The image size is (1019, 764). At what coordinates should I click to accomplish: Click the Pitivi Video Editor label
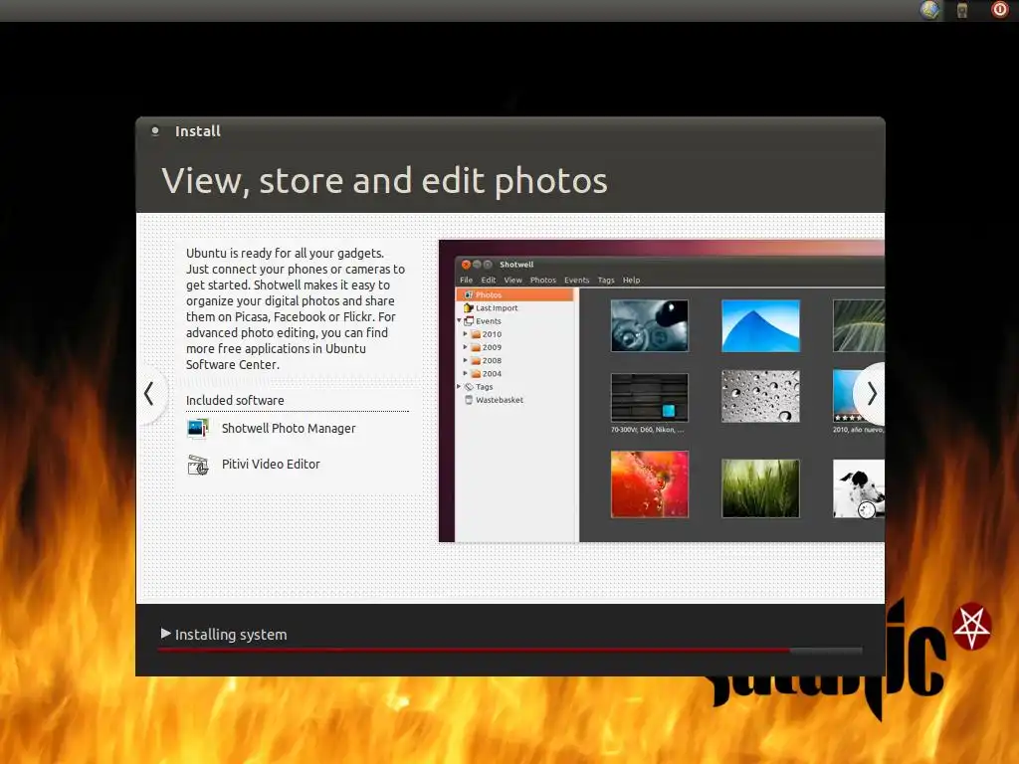tap(271, 464)
